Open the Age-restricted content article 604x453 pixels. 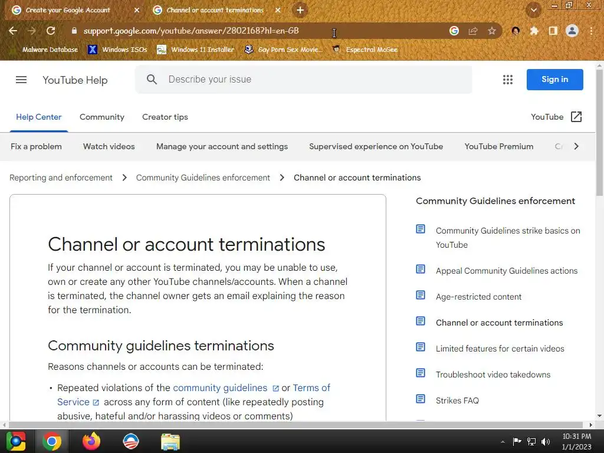click(478, 297)
